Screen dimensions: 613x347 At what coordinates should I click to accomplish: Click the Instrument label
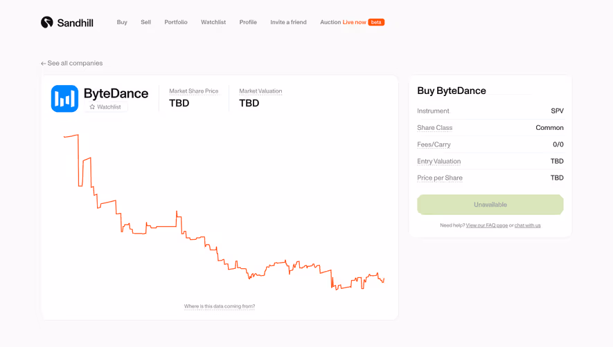click(433, 111)
